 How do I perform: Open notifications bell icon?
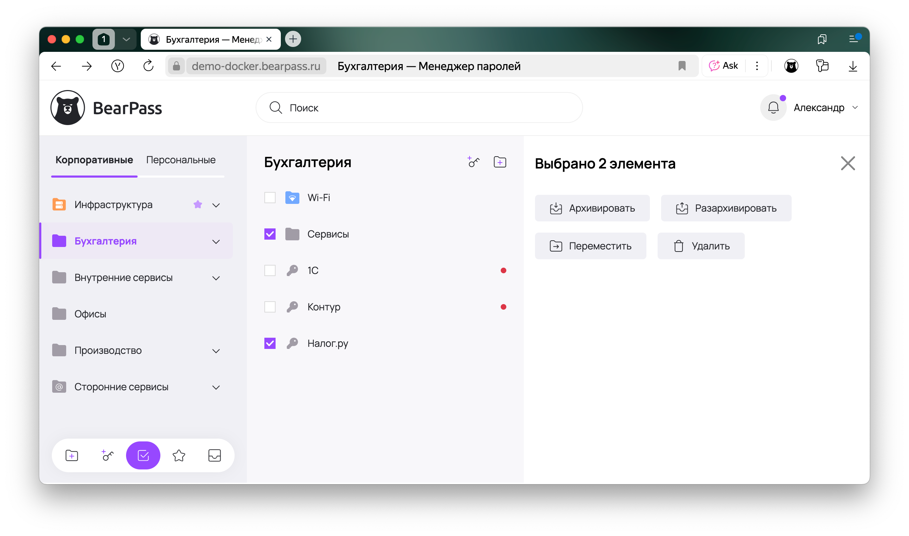[x=773, y=108]
